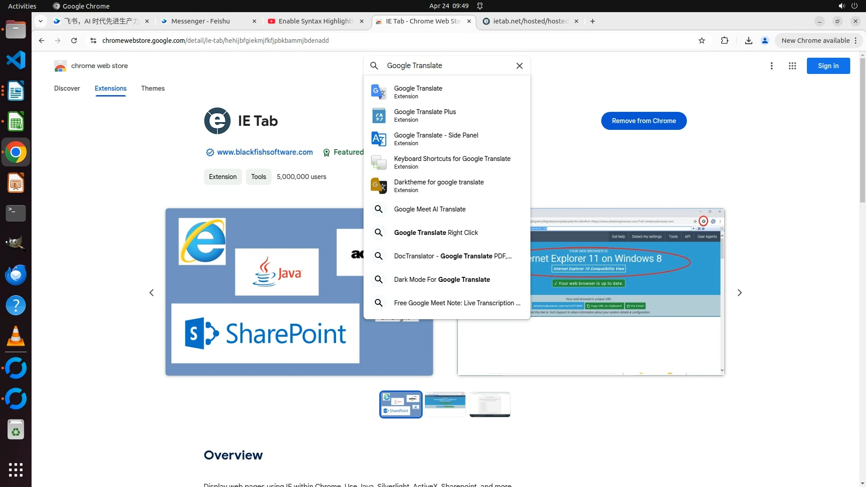The image size is (866, 487).
Task: Open Chrome downloads icon
Action: [748, 41]
